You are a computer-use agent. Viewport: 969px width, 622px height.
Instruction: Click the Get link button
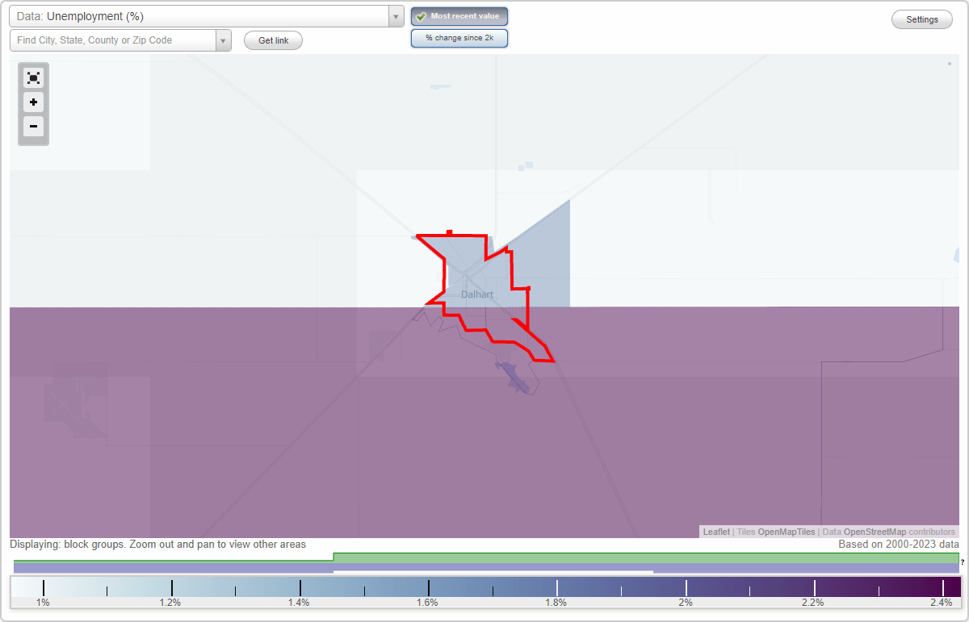point(273,40)
